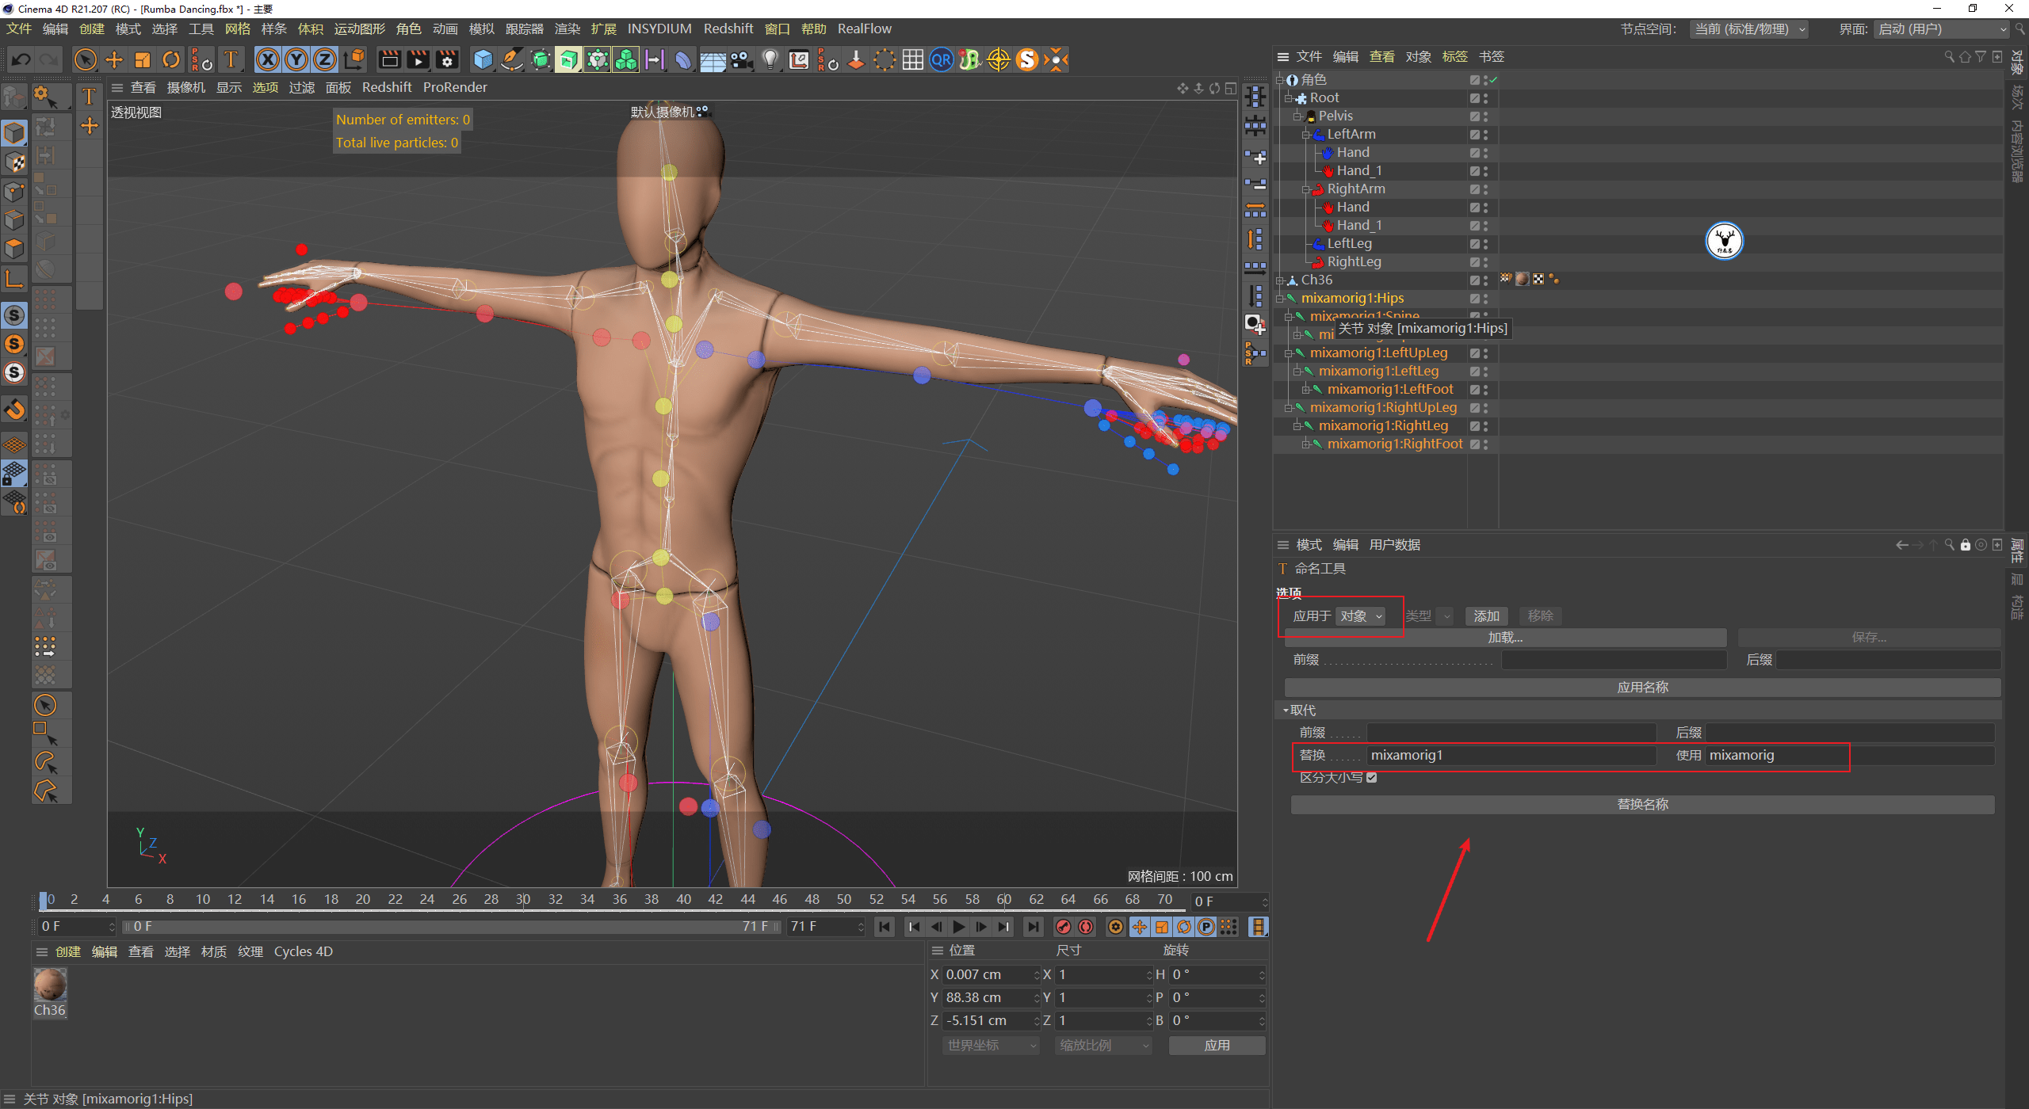2029x1109 pixels.
Task: Click the Undo icon
Action: click(x=21, y=59)
